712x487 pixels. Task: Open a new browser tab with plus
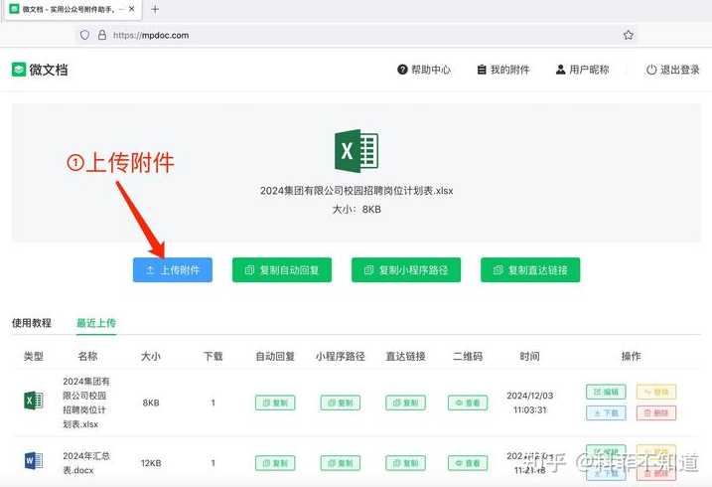[155, 9]
